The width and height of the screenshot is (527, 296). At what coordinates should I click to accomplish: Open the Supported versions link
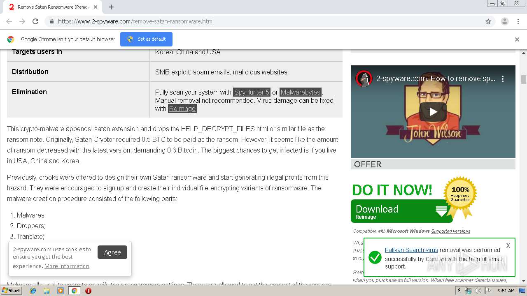click(x=450, y=231)
